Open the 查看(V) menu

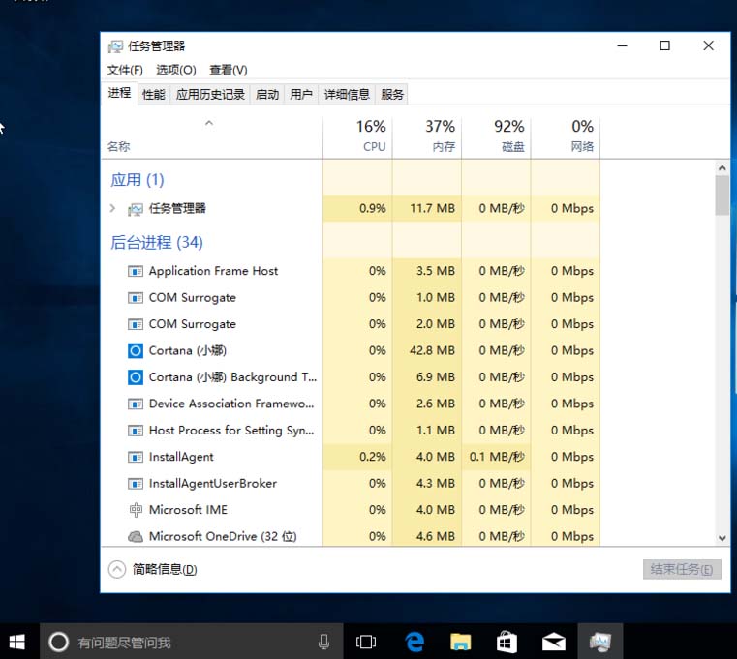click(229, 70)
